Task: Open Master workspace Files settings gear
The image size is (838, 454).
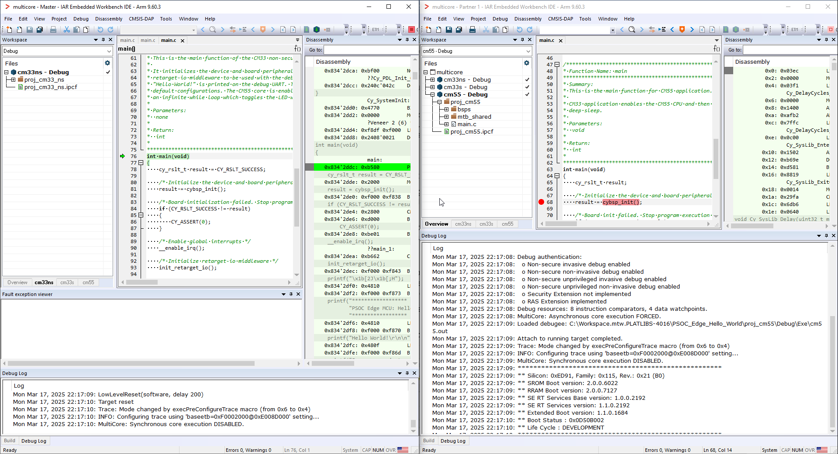Action: coord(107,63)
